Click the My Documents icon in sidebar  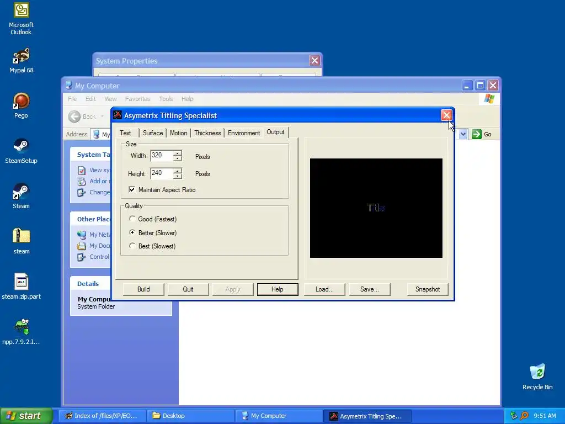(82, 246)
